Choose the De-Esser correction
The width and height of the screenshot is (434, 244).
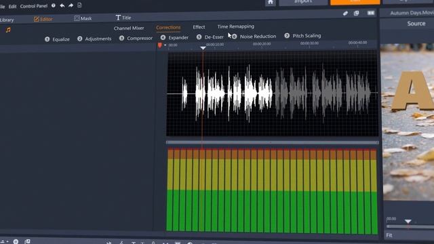tap(210, 37)
